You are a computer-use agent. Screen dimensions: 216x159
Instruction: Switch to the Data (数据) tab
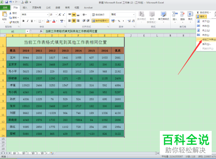point(58,8)
